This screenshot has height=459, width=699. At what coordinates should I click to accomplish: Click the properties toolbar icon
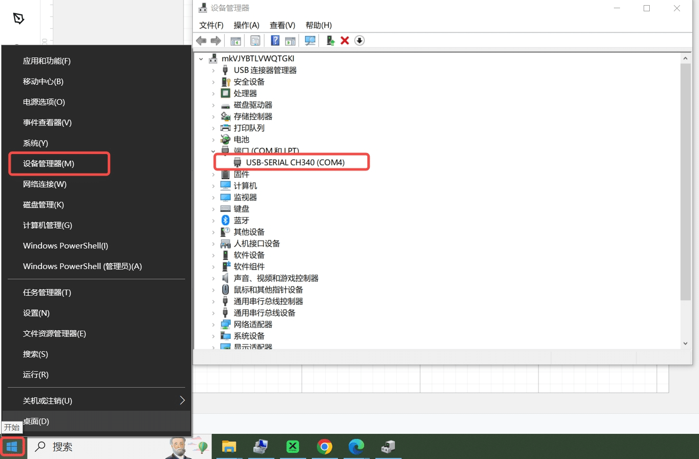(x=255, y=41)
